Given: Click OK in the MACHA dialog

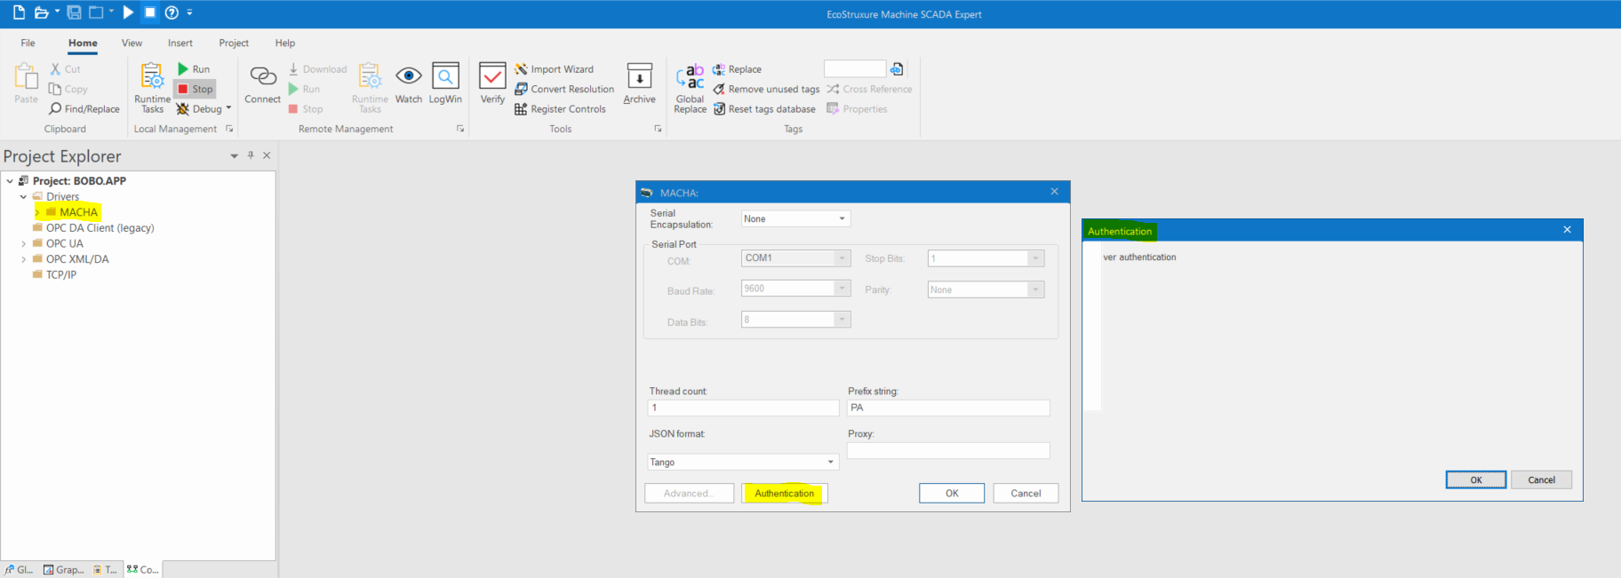Looking at the screenshot, I should (x=952, y=494).
